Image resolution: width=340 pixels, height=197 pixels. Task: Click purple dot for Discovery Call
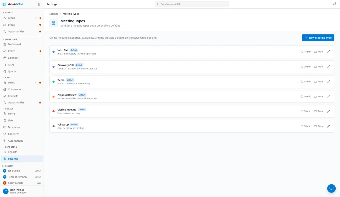point(53,67)
